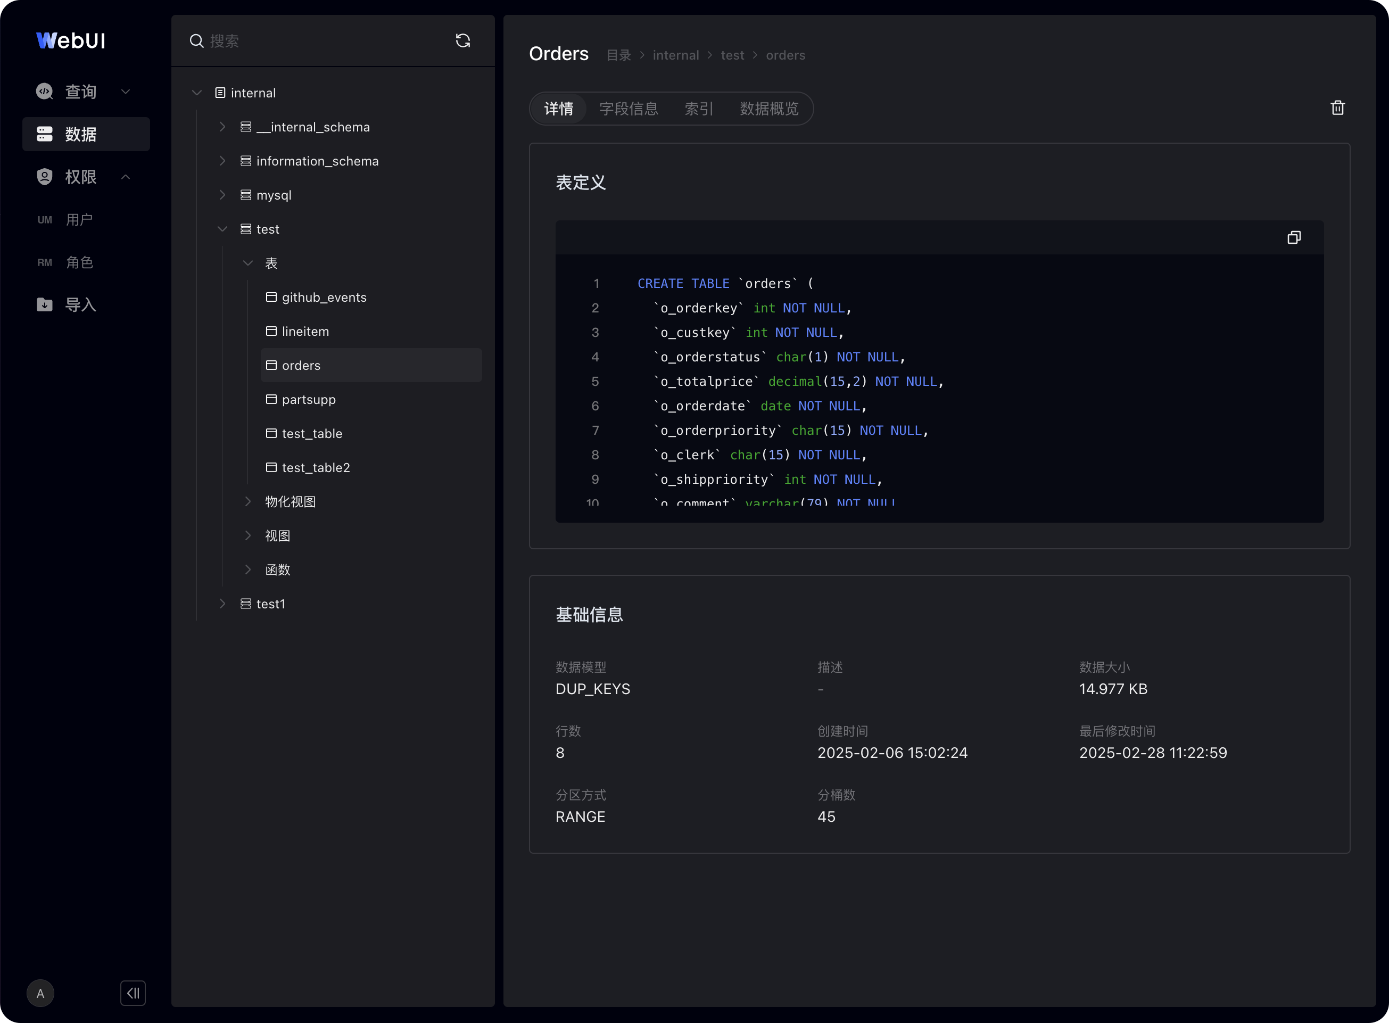Click the search magnifier icon

click(196, 41)
